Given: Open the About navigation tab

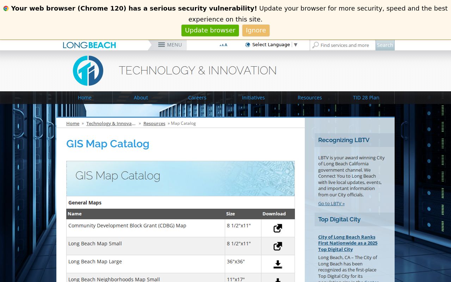Looking at the screenshot, I should click(x=141, y=98).
